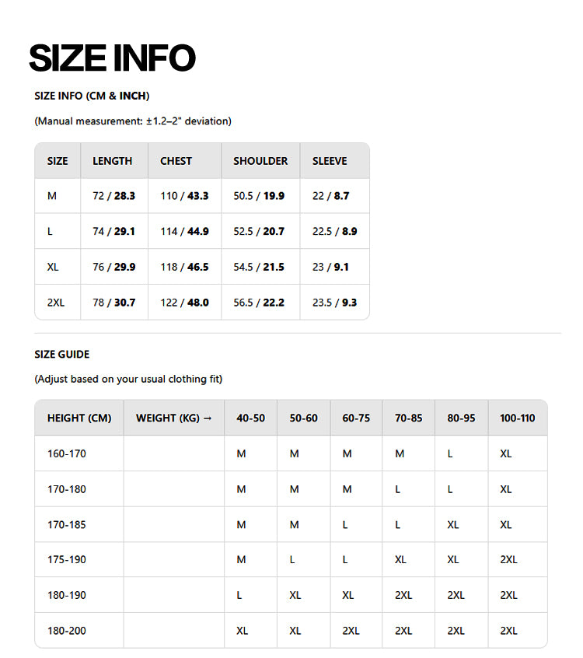583x658 pixels.
Task: Select the HEIGHT (CM) column header
Action: click(79, 418)
